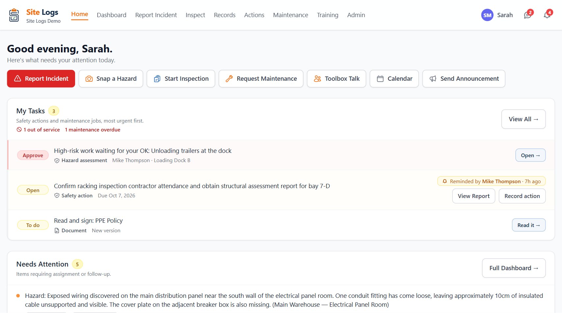Navigate to Actions
Image resolution: width=562 pixels, height=313 pixels.
(254, 15)
